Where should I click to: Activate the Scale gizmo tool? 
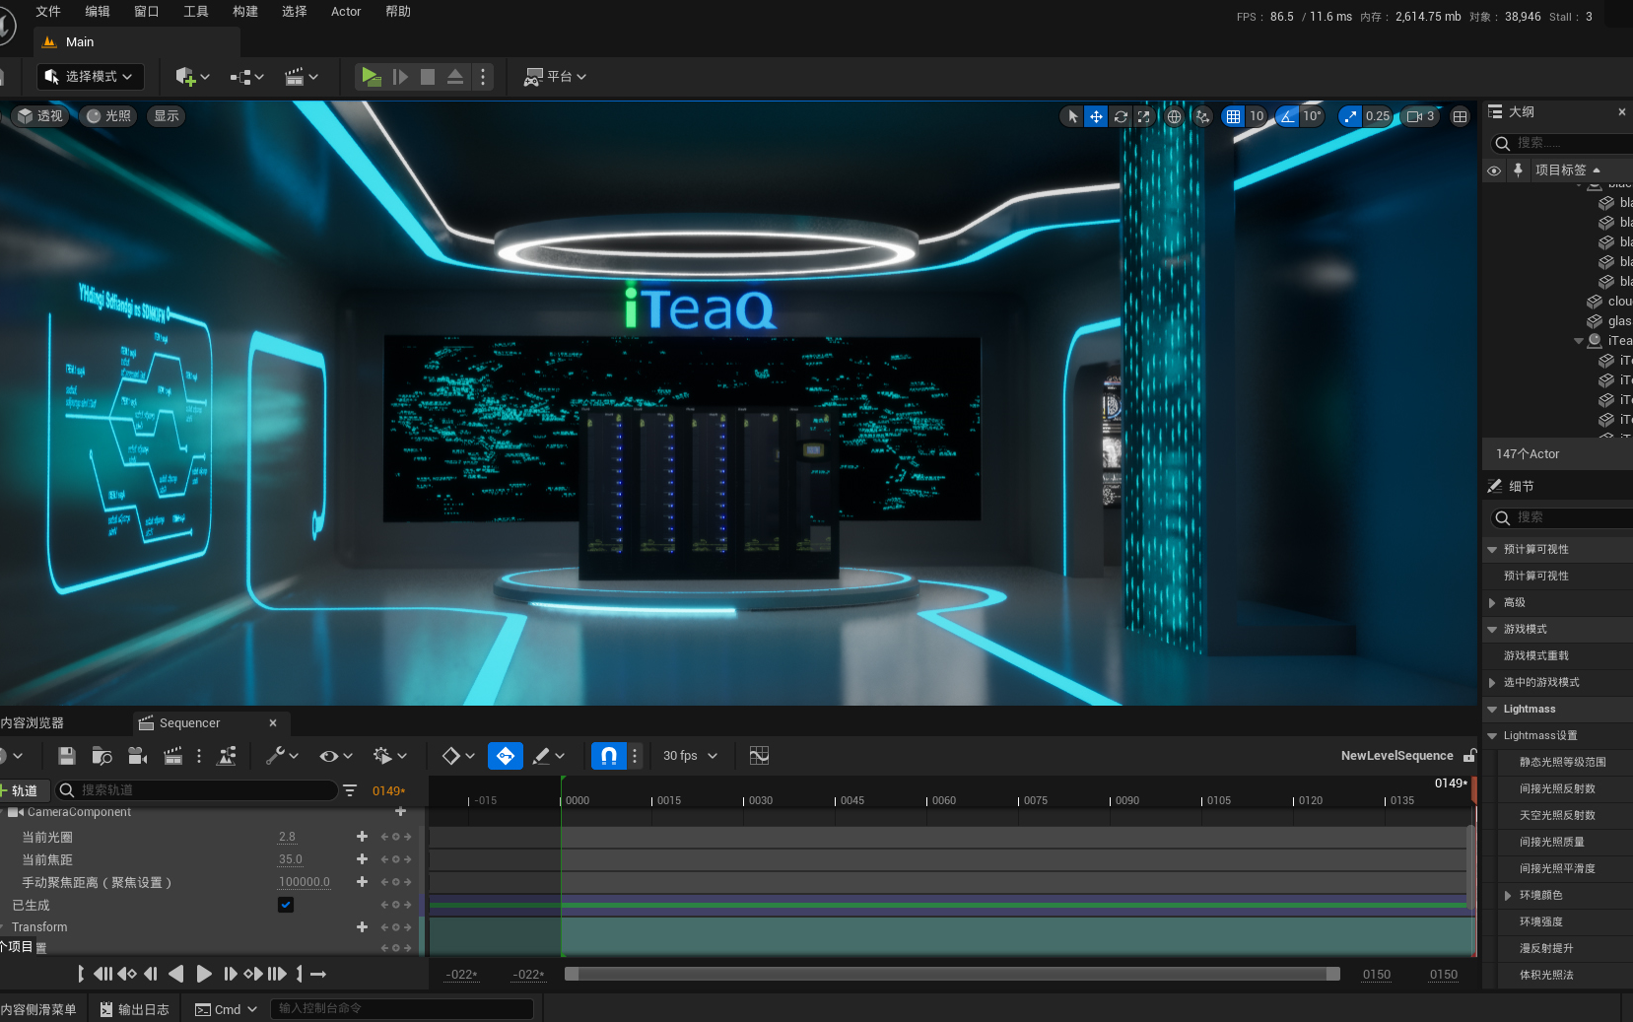click(x=1143, y=116)
